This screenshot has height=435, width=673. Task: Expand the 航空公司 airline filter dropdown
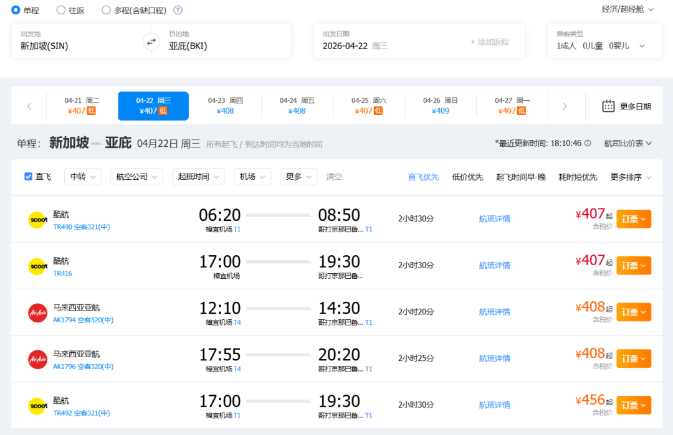[x=136, y=177]
